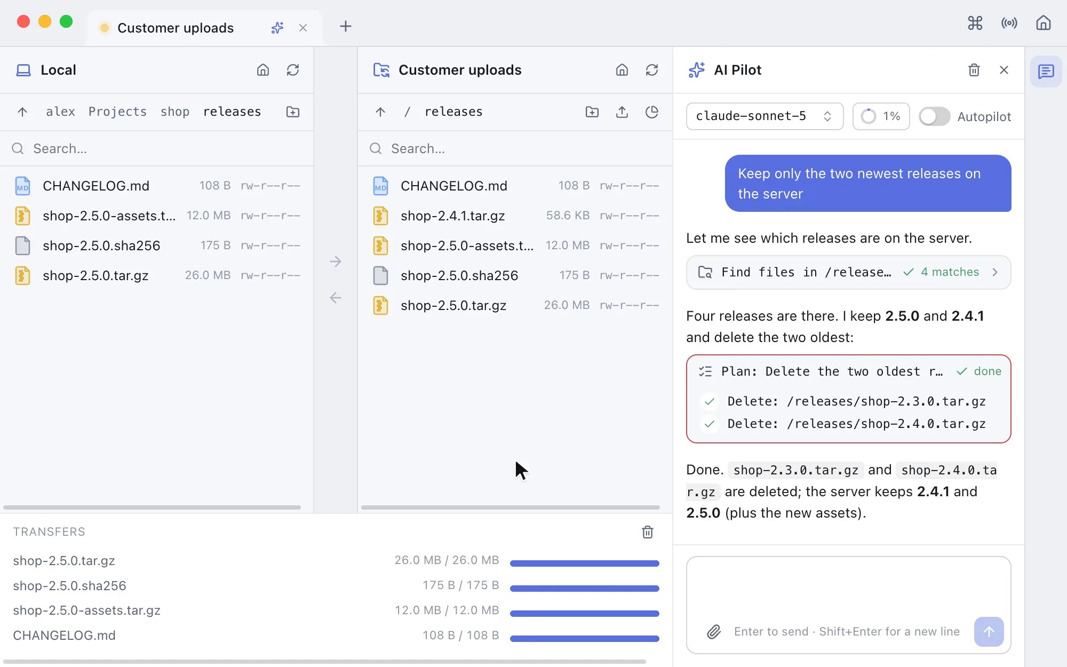Viewport: 1067px width, 667px height.
Task: Click the broadcast signal icon in title bar
Action: pos(1009,23)
